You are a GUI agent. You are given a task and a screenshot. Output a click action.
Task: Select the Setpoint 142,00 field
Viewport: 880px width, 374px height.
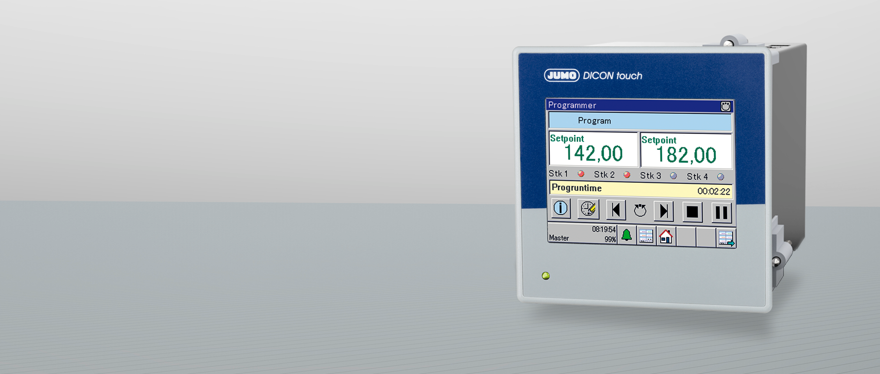click(x=593, y=149)
